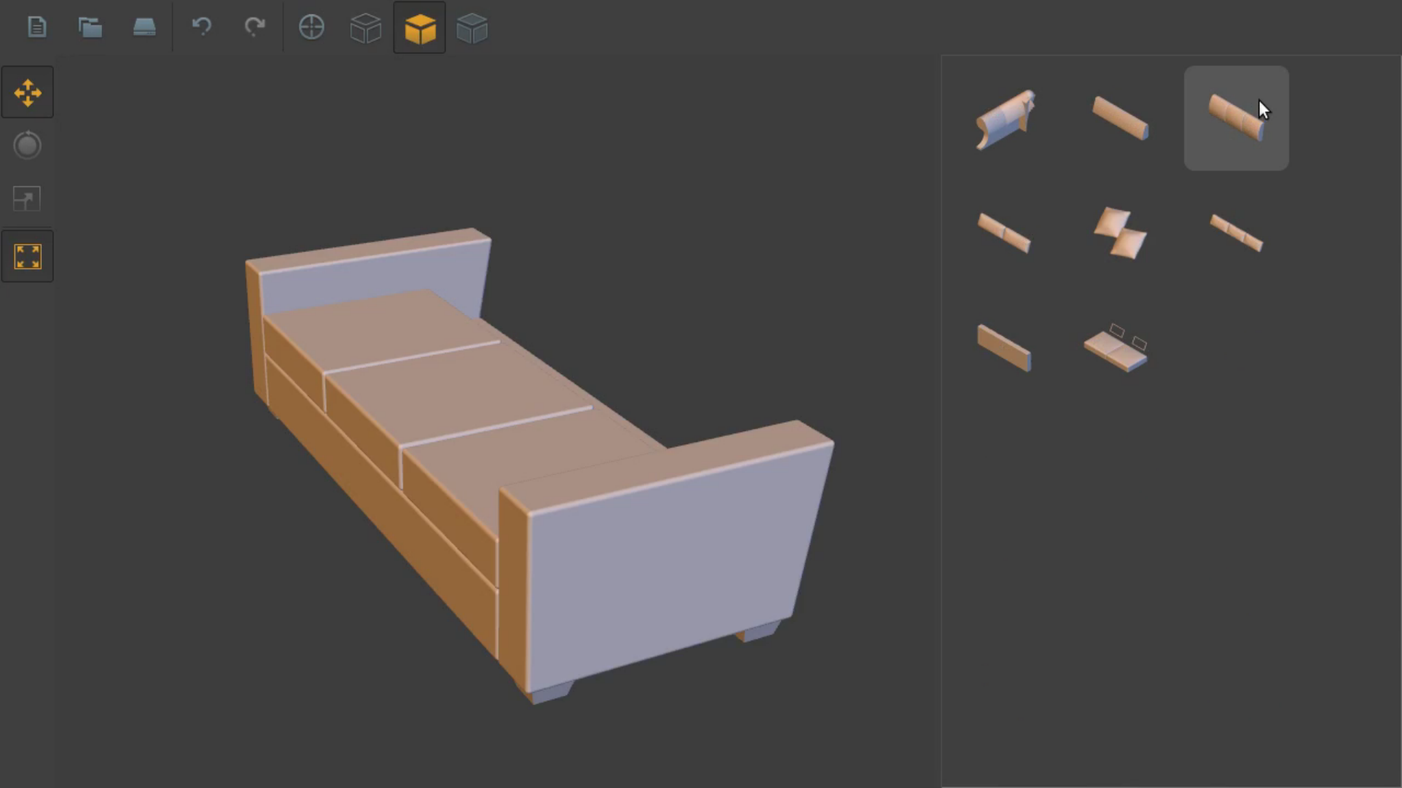Select the orange solid cube display mode
The width and height of the screenshot is (1402, 788).
coord(420,28)
